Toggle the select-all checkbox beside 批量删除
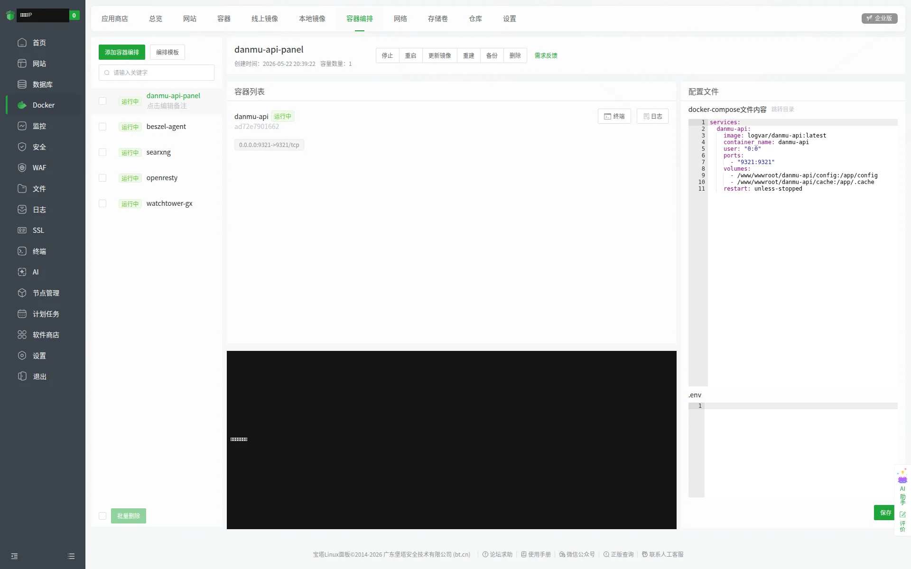Screen dimensions: 911x569 (102, 516)
